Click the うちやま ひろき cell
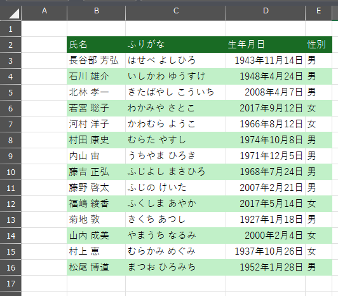This screenshot has height=296, width=338. click(x=176, y=156)
